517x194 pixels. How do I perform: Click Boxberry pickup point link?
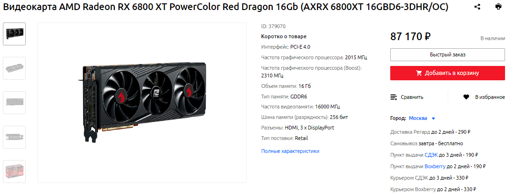(x=435, y=166)
